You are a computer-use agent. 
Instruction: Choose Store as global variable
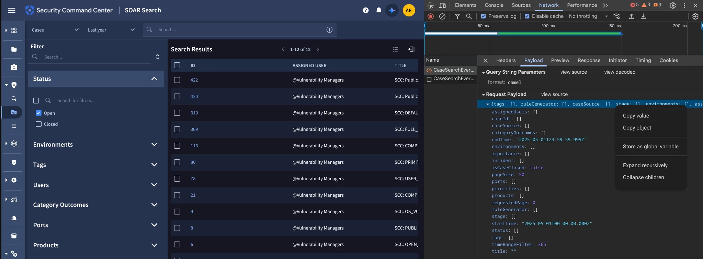[x=651, y=147]
